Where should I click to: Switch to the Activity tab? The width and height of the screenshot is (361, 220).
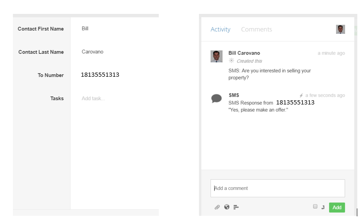pos(220,30)
